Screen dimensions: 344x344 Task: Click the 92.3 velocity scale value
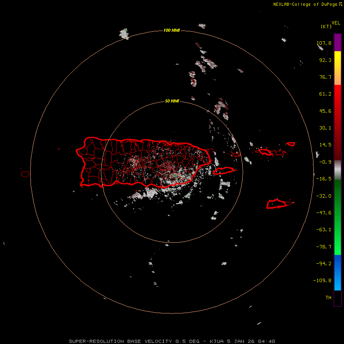pos(325,60)
